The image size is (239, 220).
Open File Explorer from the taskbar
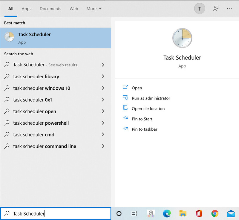183,213
